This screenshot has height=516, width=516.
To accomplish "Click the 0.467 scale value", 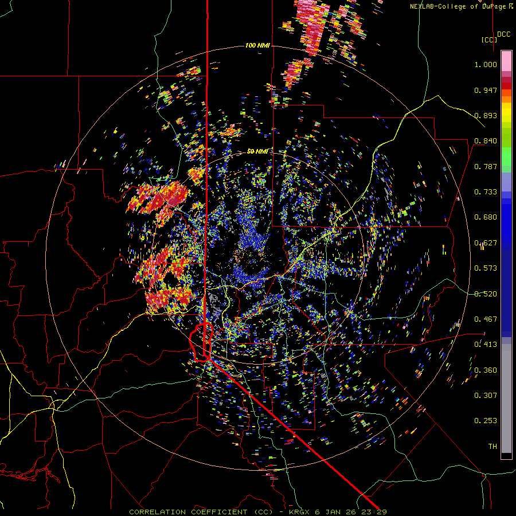I will [486, 319].
